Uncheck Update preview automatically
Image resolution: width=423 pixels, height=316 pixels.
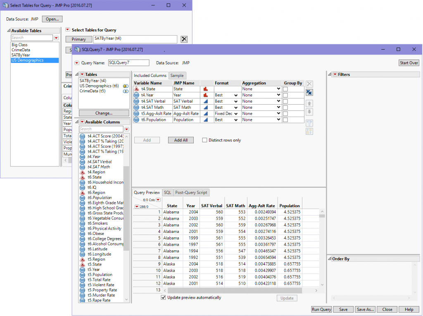point(164,298)
